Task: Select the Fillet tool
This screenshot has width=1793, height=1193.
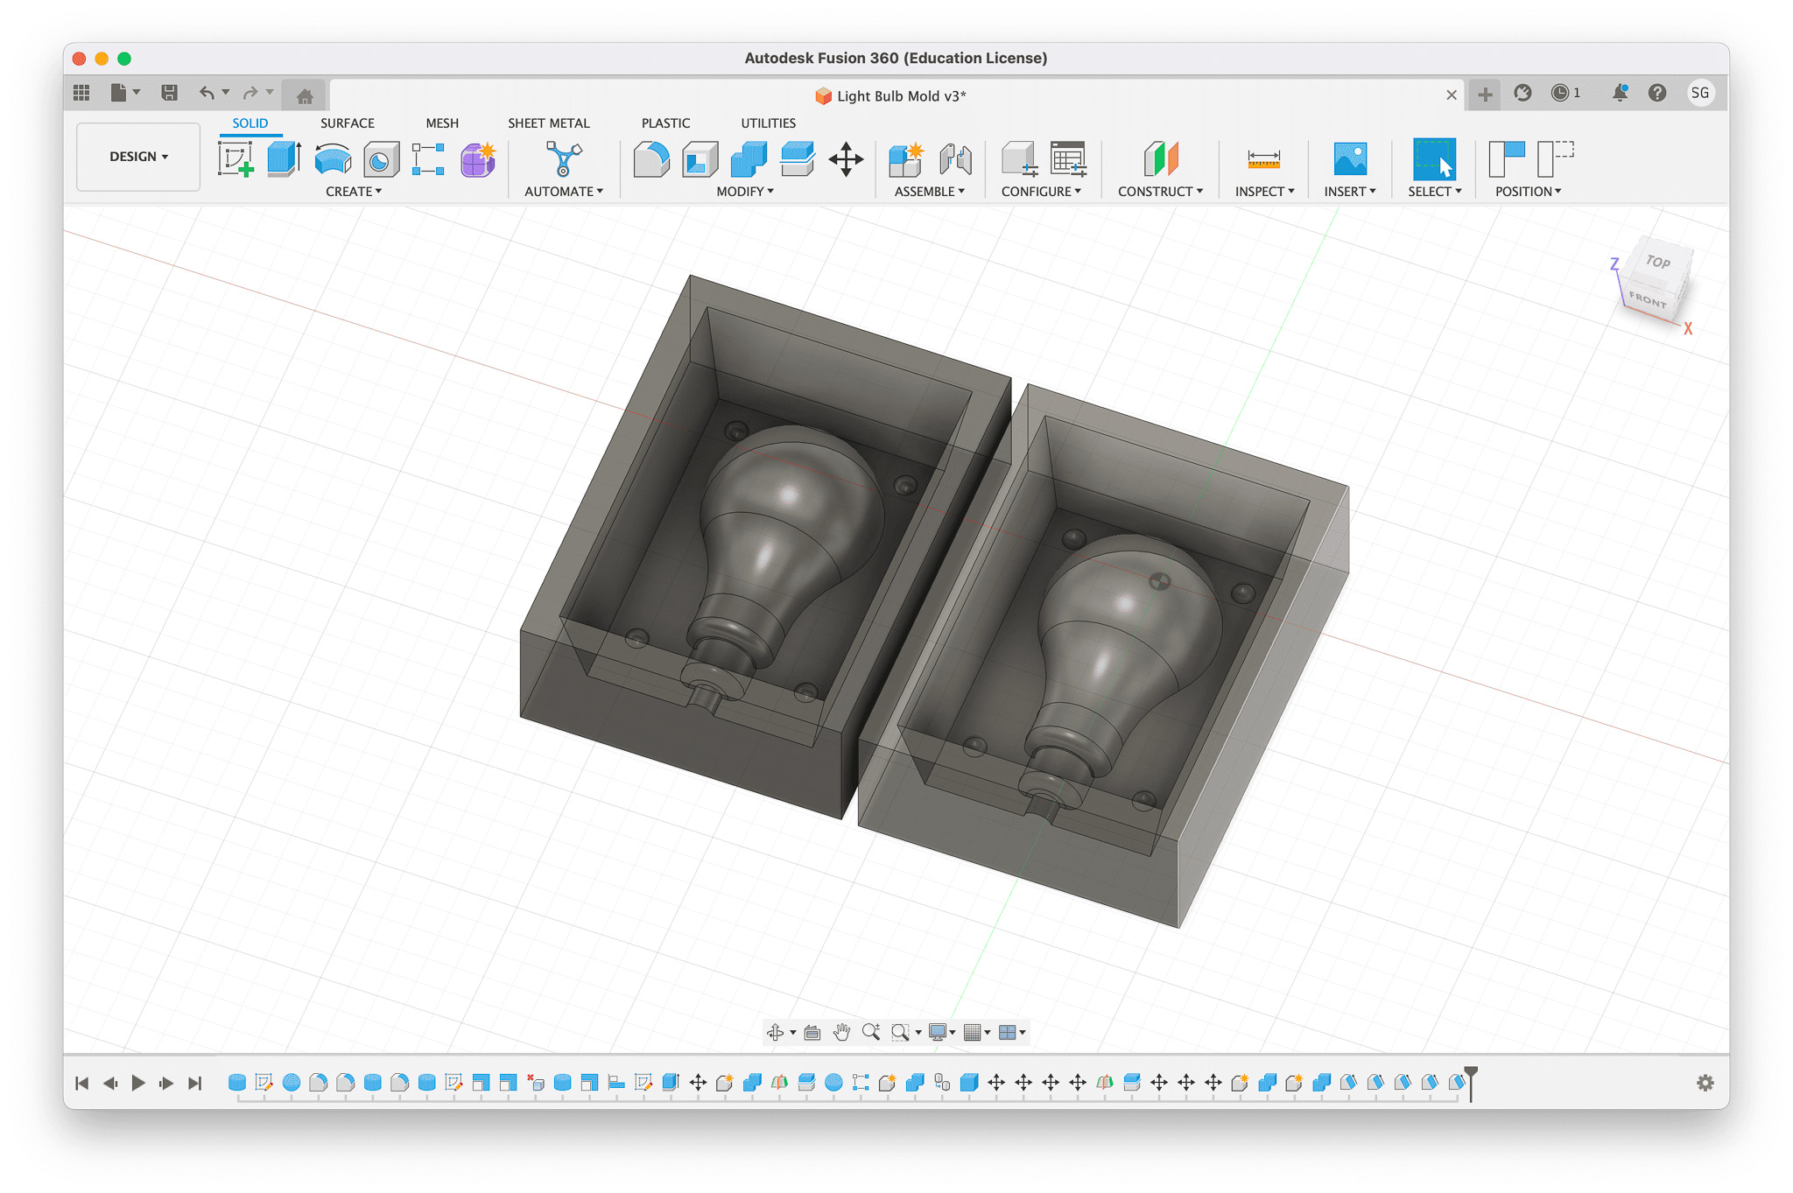Action: pyautogui.click(x=651, y=159)
